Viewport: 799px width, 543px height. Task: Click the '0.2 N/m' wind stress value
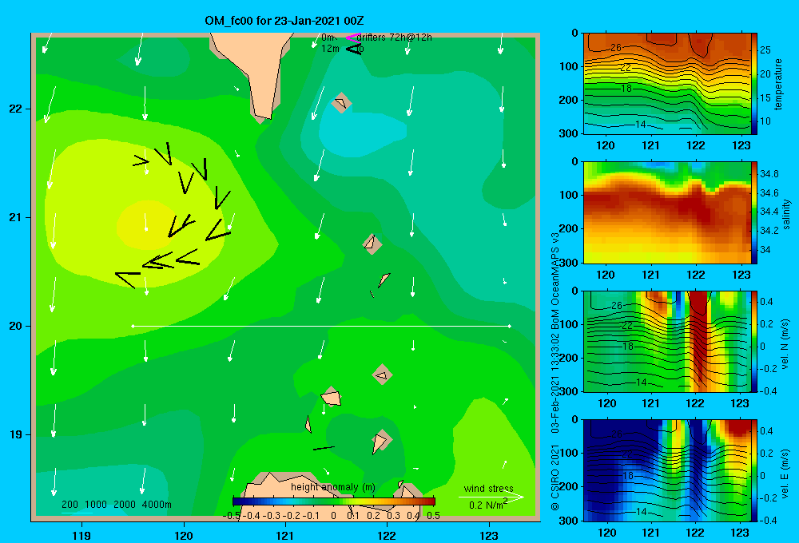[487, 505]
